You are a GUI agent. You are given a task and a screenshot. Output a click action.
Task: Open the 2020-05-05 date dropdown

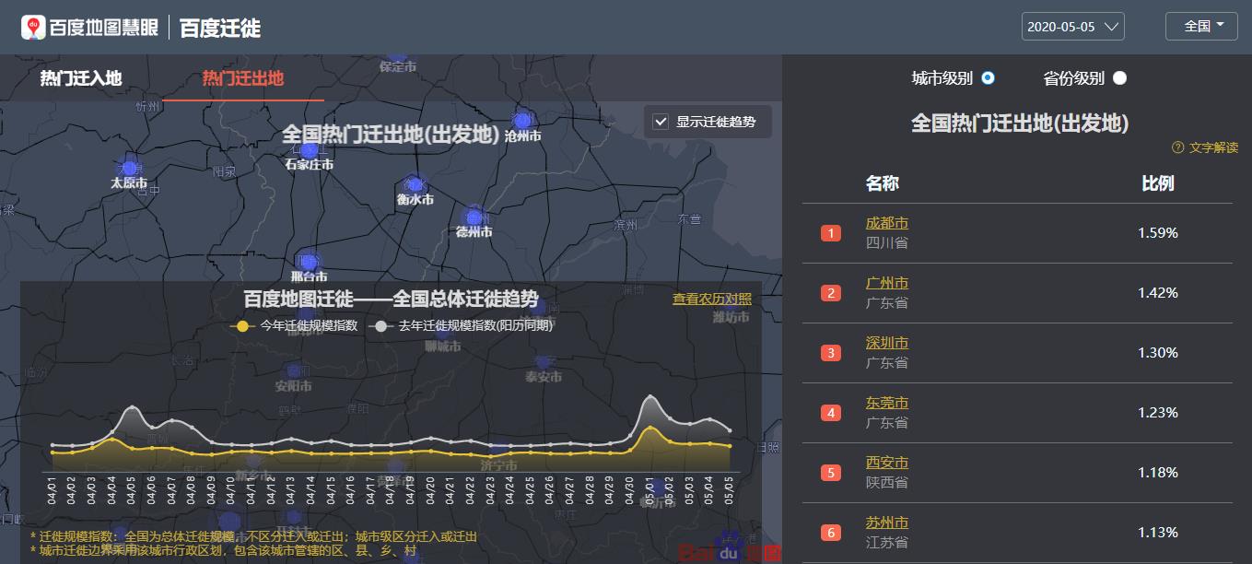[1073, 27]
